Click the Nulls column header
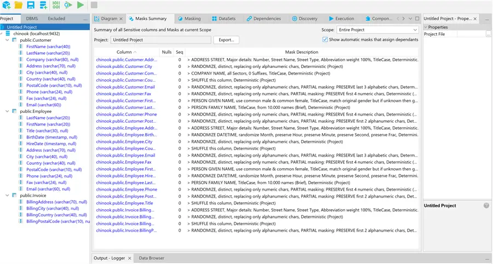This screenshot has width=493, height=264. pyautogui.click(x=167, y=52)
